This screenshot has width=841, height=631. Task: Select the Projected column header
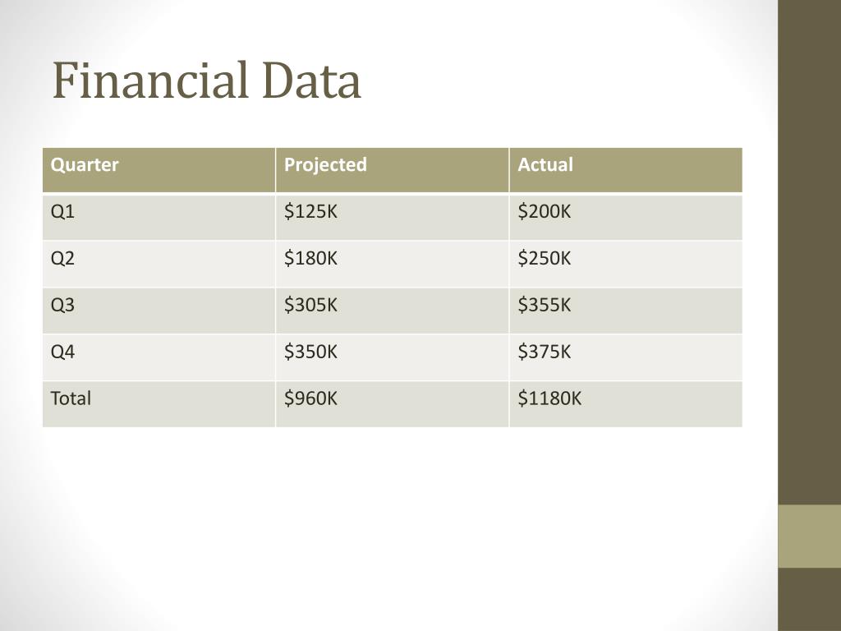coord(392,170)
